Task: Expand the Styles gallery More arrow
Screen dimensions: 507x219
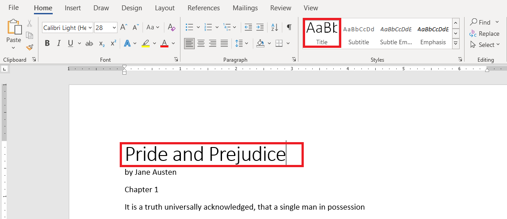Action: [456, 43]
